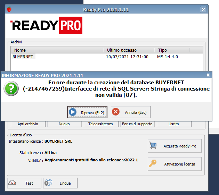Click the Acquista Ready Pro button
219x195 pixels.
[x=175, y=146]
